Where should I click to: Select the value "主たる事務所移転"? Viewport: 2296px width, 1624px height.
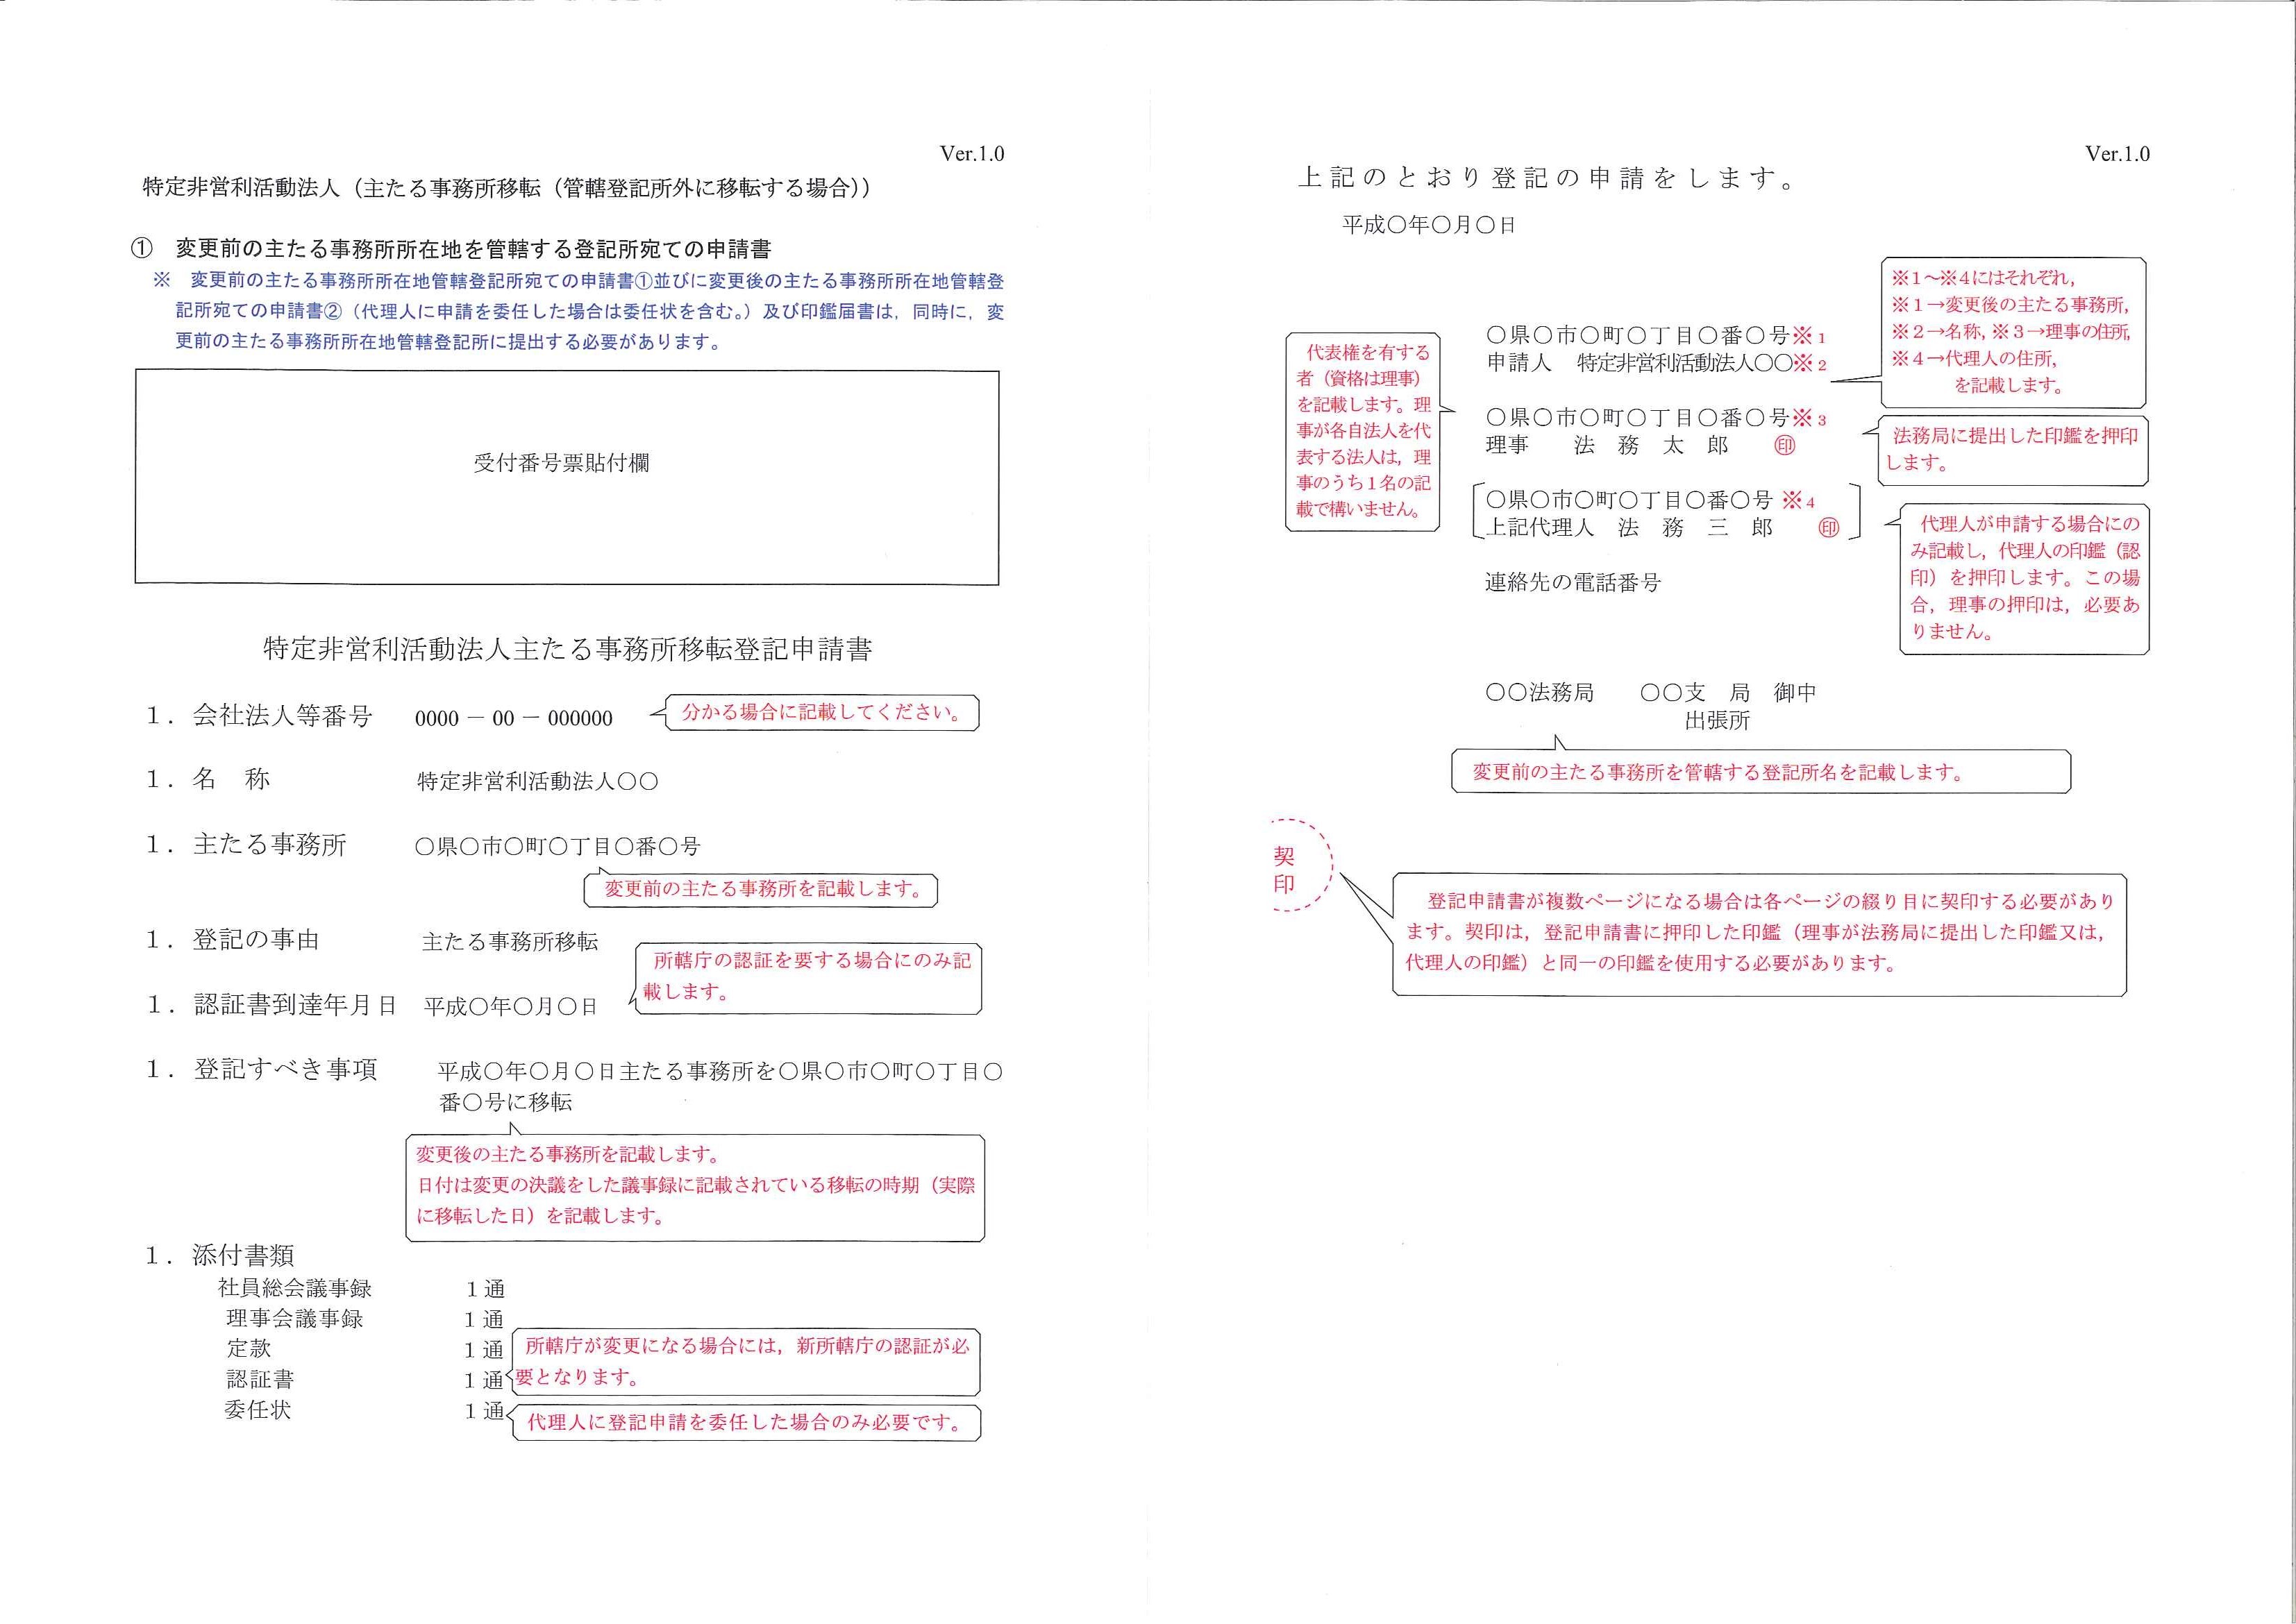point(510,942)
